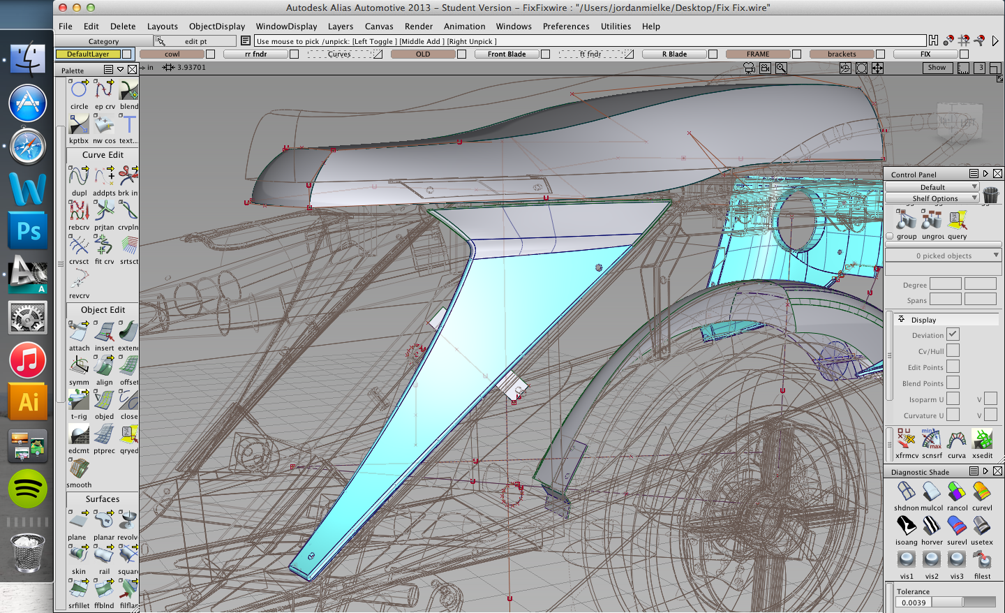Select the planar surface tool
Screen dimensions: 1005x613
point(104,521)
